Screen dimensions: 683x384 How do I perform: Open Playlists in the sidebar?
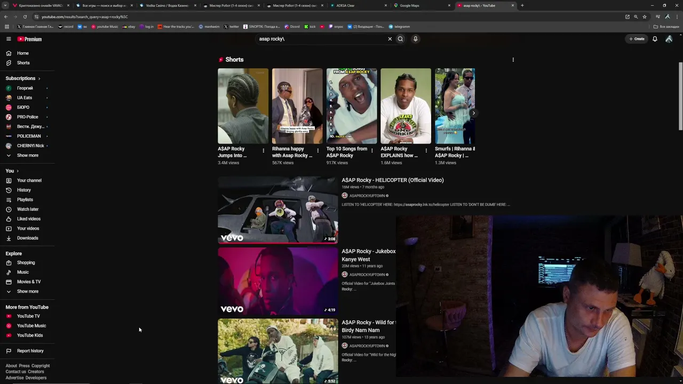[x=25, y=199]
